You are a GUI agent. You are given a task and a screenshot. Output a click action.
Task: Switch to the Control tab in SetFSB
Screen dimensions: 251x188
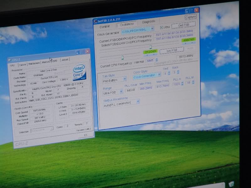[x=104, y=26]
